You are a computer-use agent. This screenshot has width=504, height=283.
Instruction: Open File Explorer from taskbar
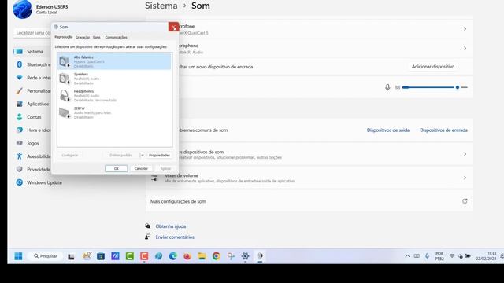pos(202,256)
